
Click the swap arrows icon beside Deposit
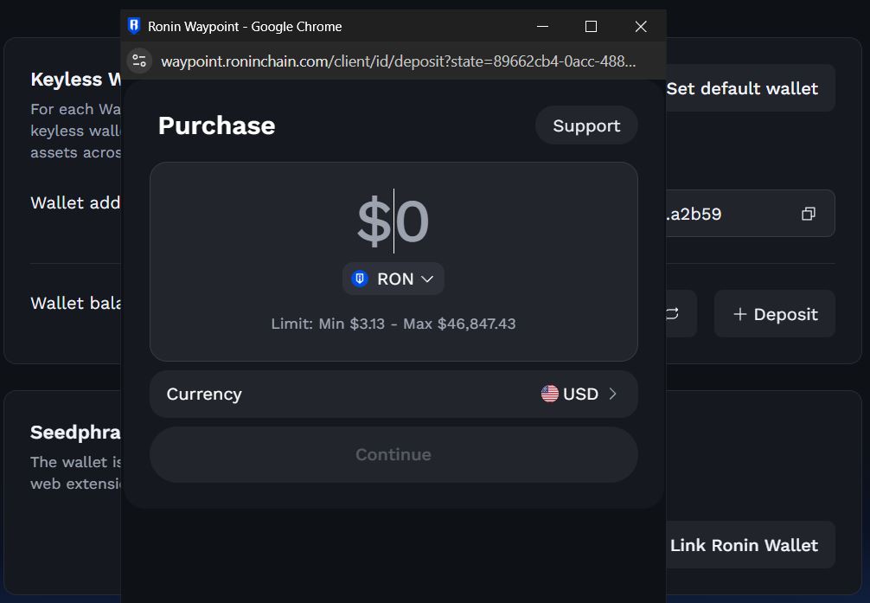click(673, 314)
